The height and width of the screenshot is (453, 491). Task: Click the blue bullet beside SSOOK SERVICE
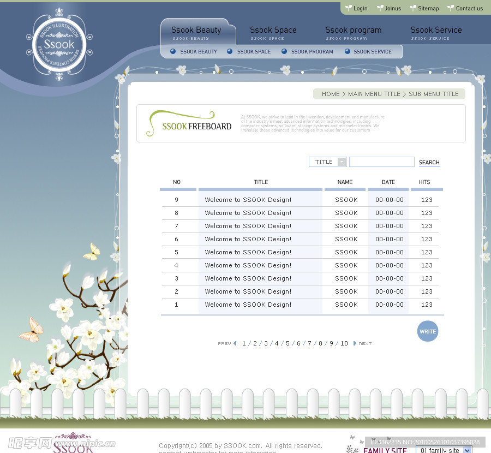pyautogui.click(x=348, y=51)
